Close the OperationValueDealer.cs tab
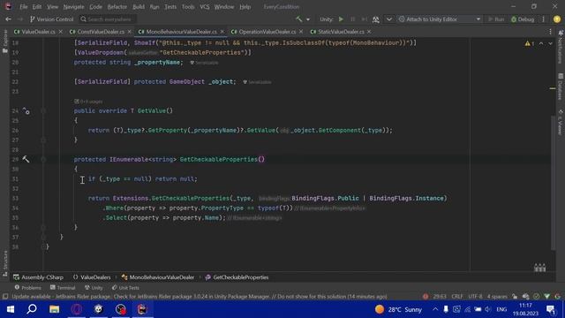 301,32
